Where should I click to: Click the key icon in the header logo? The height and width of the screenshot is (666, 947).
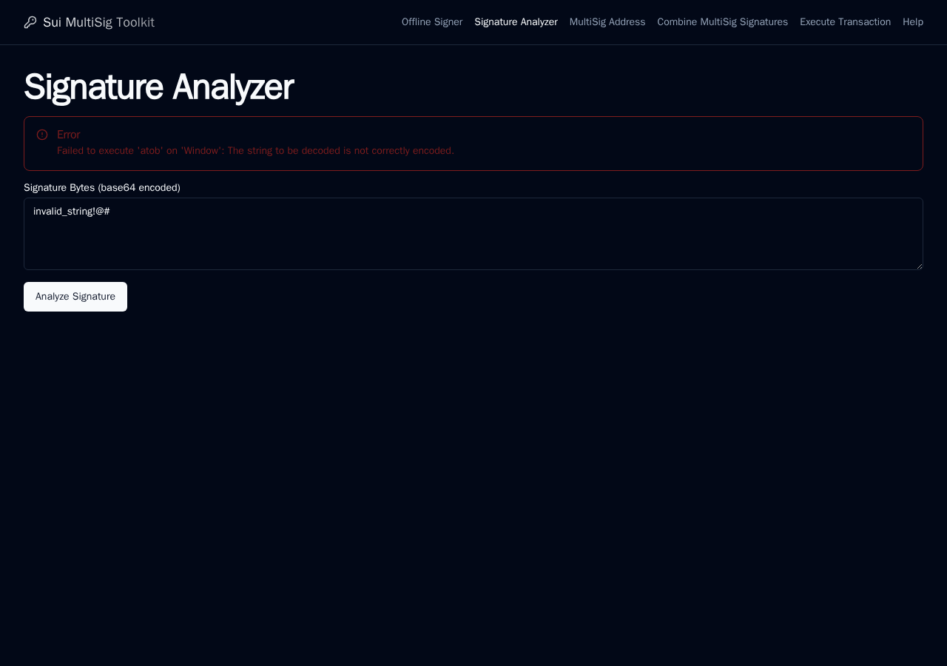30,22
